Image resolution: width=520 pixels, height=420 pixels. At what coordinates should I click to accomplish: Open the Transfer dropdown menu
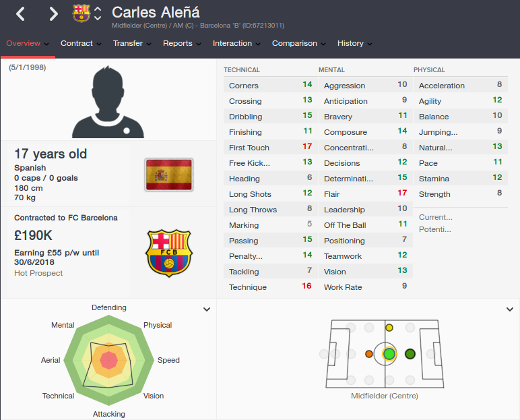tap(132, 44)
